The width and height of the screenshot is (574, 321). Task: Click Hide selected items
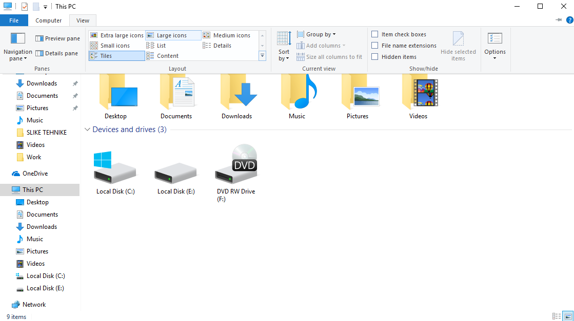pyautogui.click(x=459, y=45)
